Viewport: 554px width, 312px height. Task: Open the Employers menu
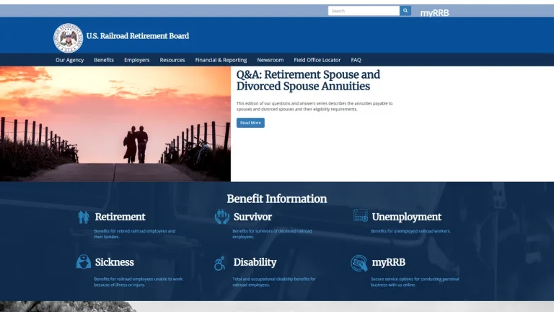point(137,60)
